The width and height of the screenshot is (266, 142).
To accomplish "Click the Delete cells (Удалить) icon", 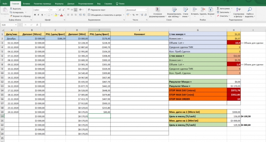I will [202, 10].
